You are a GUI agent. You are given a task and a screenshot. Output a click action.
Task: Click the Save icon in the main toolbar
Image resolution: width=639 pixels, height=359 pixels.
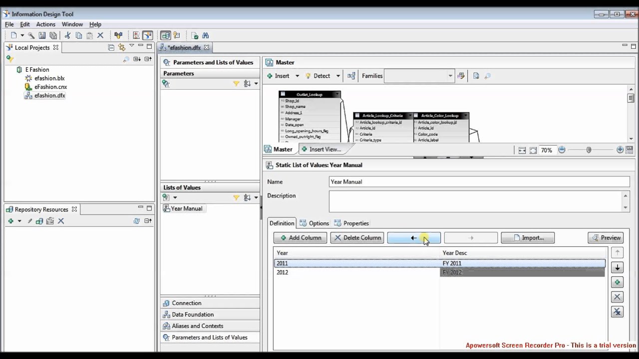coord(42,35)
